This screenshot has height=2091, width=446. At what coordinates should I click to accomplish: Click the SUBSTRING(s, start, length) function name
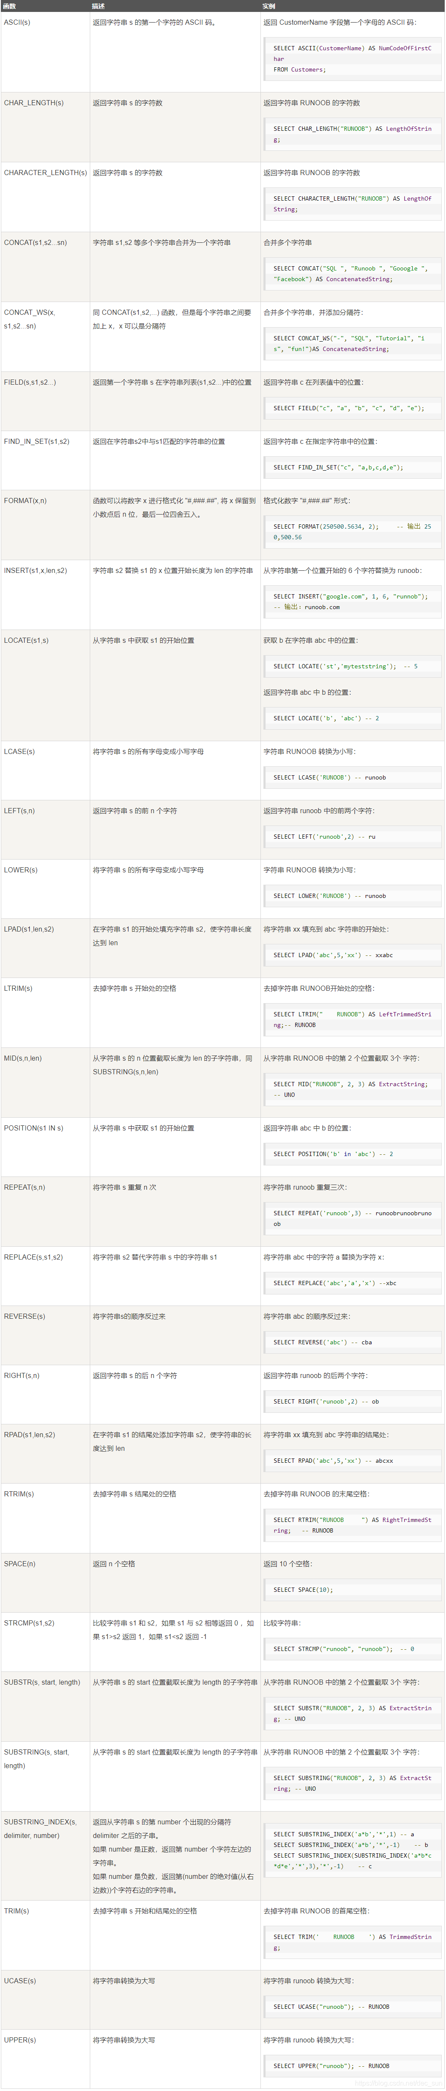(x=36, y=1759)
